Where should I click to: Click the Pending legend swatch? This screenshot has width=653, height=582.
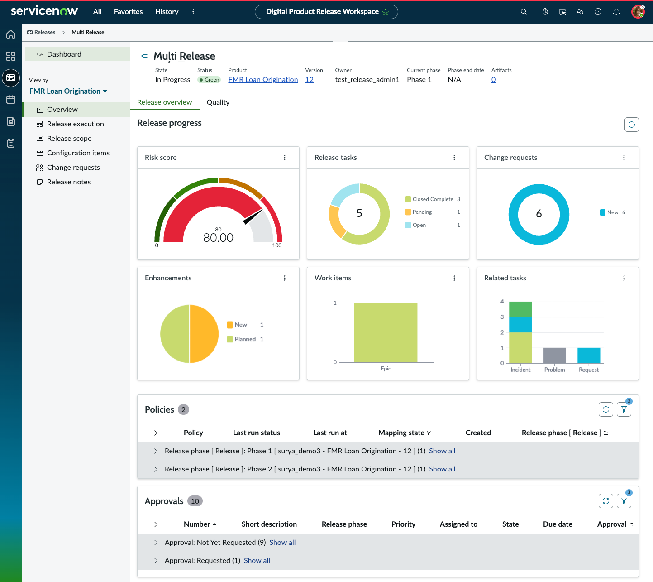408,212
